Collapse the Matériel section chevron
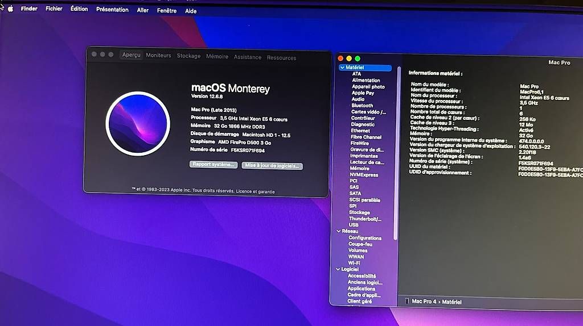The width and height of the screenshot is (583, 326). 342,68
